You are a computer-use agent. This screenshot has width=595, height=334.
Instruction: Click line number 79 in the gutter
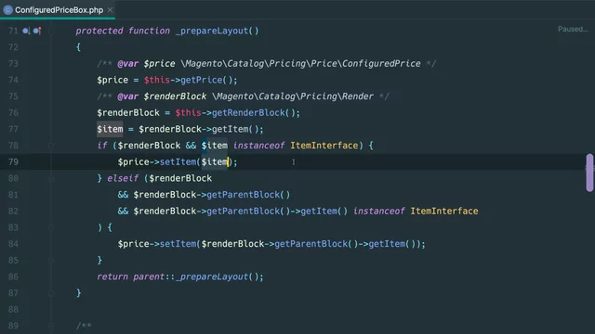point(13,161)
